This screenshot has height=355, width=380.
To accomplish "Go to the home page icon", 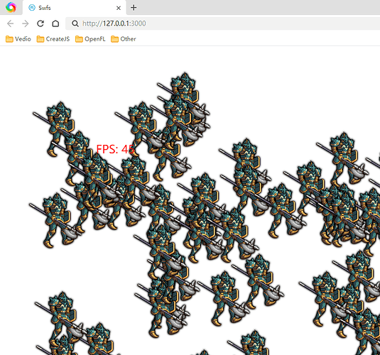I will [x=55, y=23].
